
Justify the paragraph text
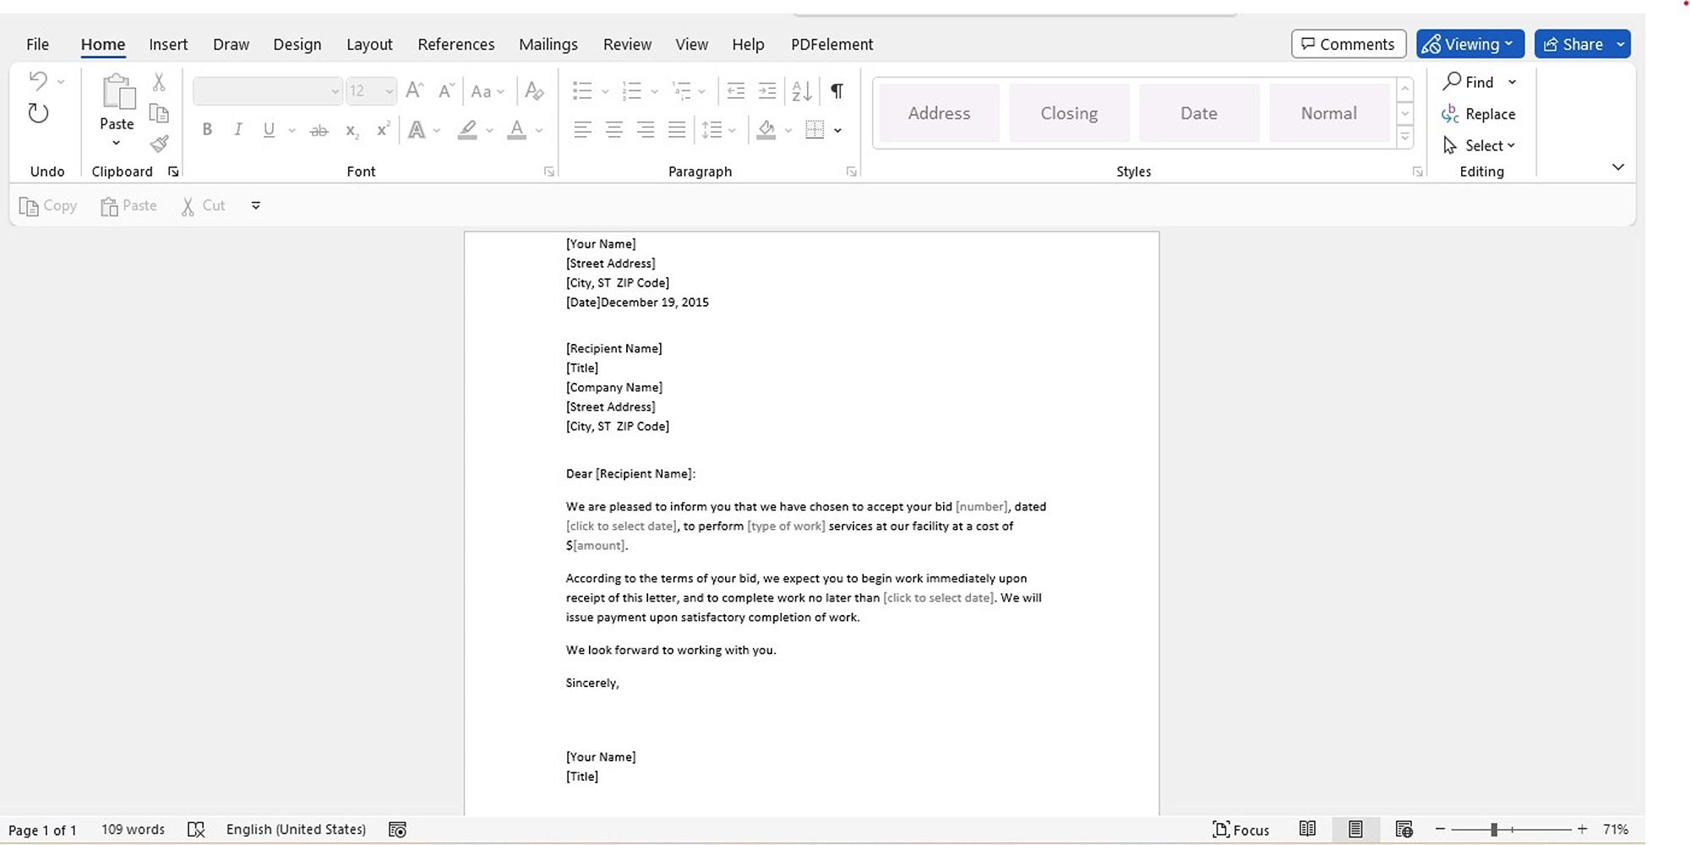pos(677,130)
